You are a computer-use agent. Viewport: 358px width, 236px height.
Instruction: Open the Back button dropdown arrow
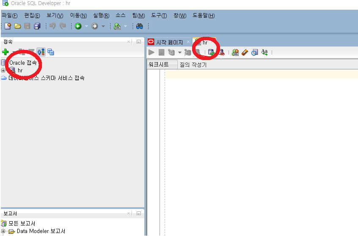point(86,26)
